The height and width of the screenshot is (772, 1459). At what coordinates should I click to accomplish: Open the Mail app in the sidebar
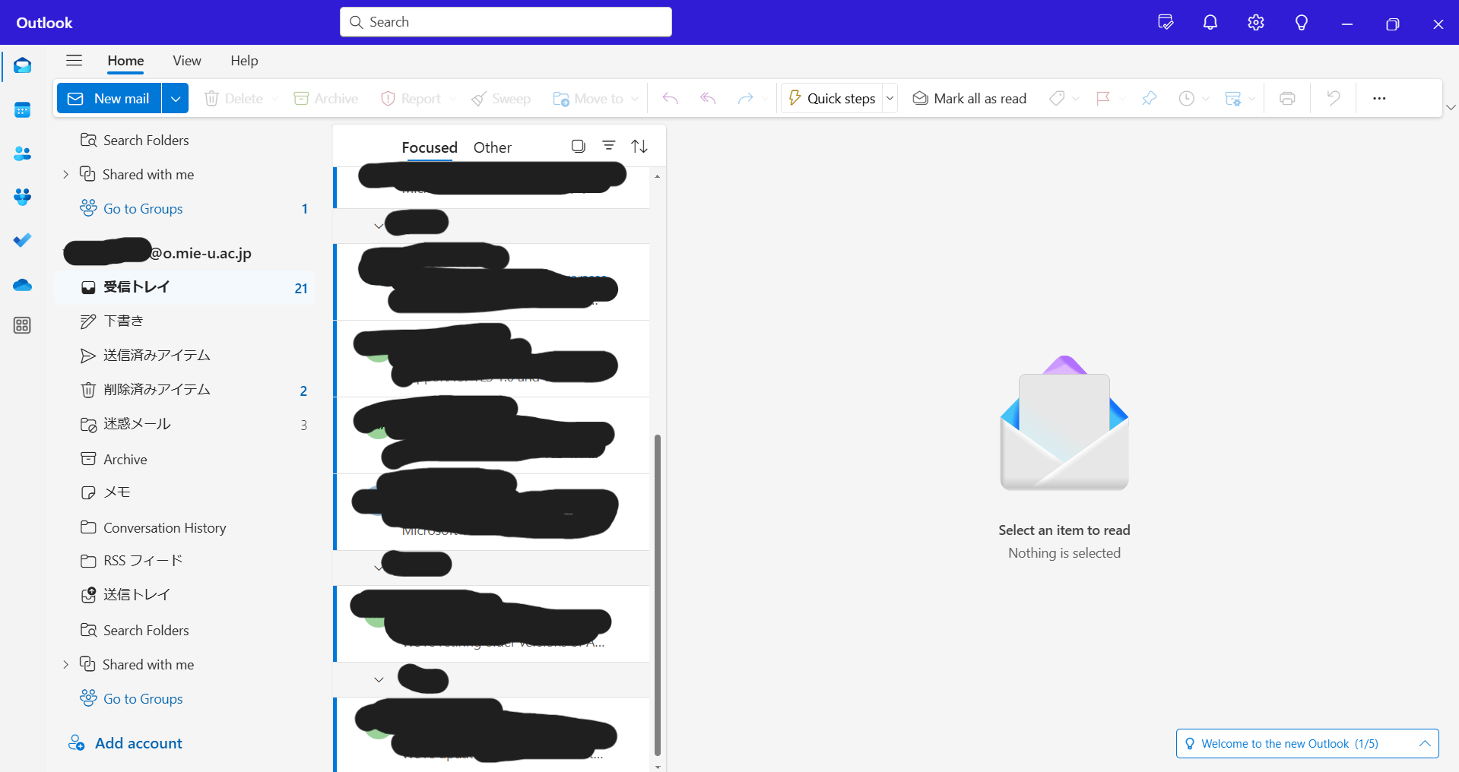23,66
